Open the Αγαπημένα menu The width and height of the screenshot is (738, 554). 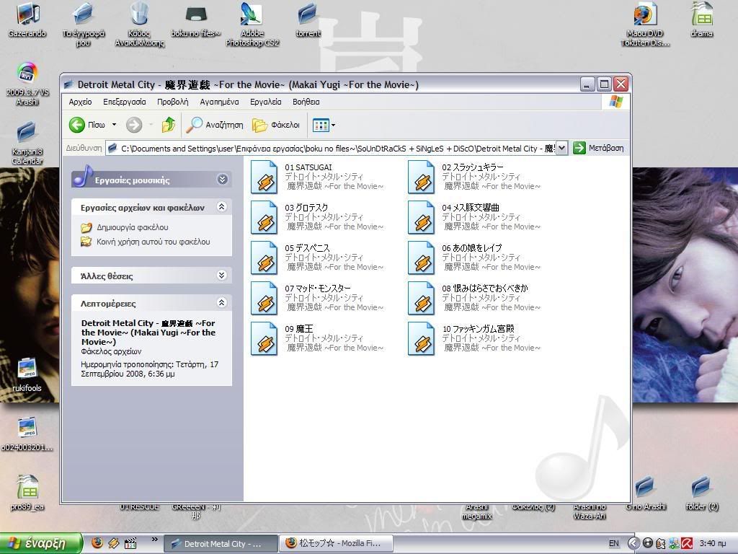pos(219,102)
